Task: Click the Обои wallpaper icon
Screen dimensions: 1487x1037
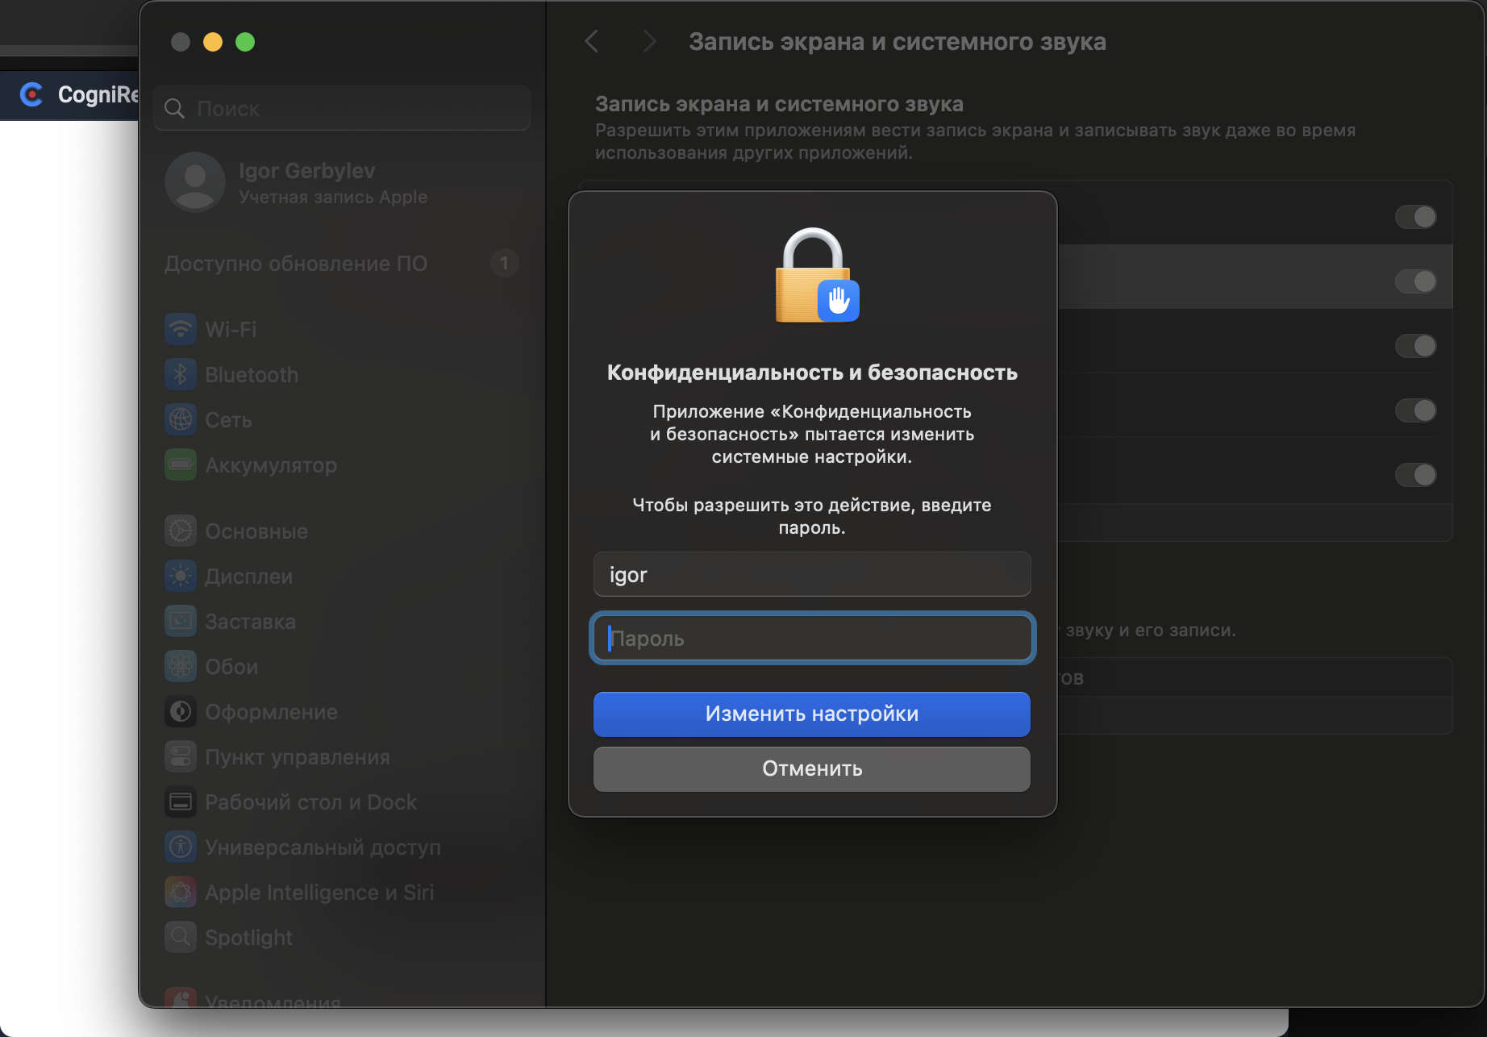Action: 181,666
